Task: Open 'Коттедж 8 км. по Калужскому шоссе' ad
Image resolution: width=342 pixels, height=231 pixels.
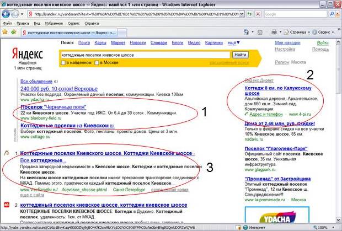Action: (278, 90)
